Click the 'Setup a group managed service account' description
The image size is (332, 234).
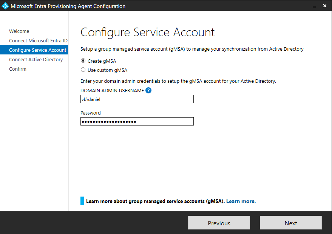[x=192, y=49]
